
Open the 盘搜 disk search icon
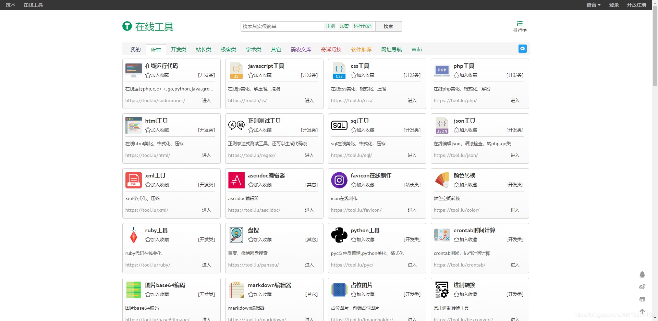pos(236,235)
